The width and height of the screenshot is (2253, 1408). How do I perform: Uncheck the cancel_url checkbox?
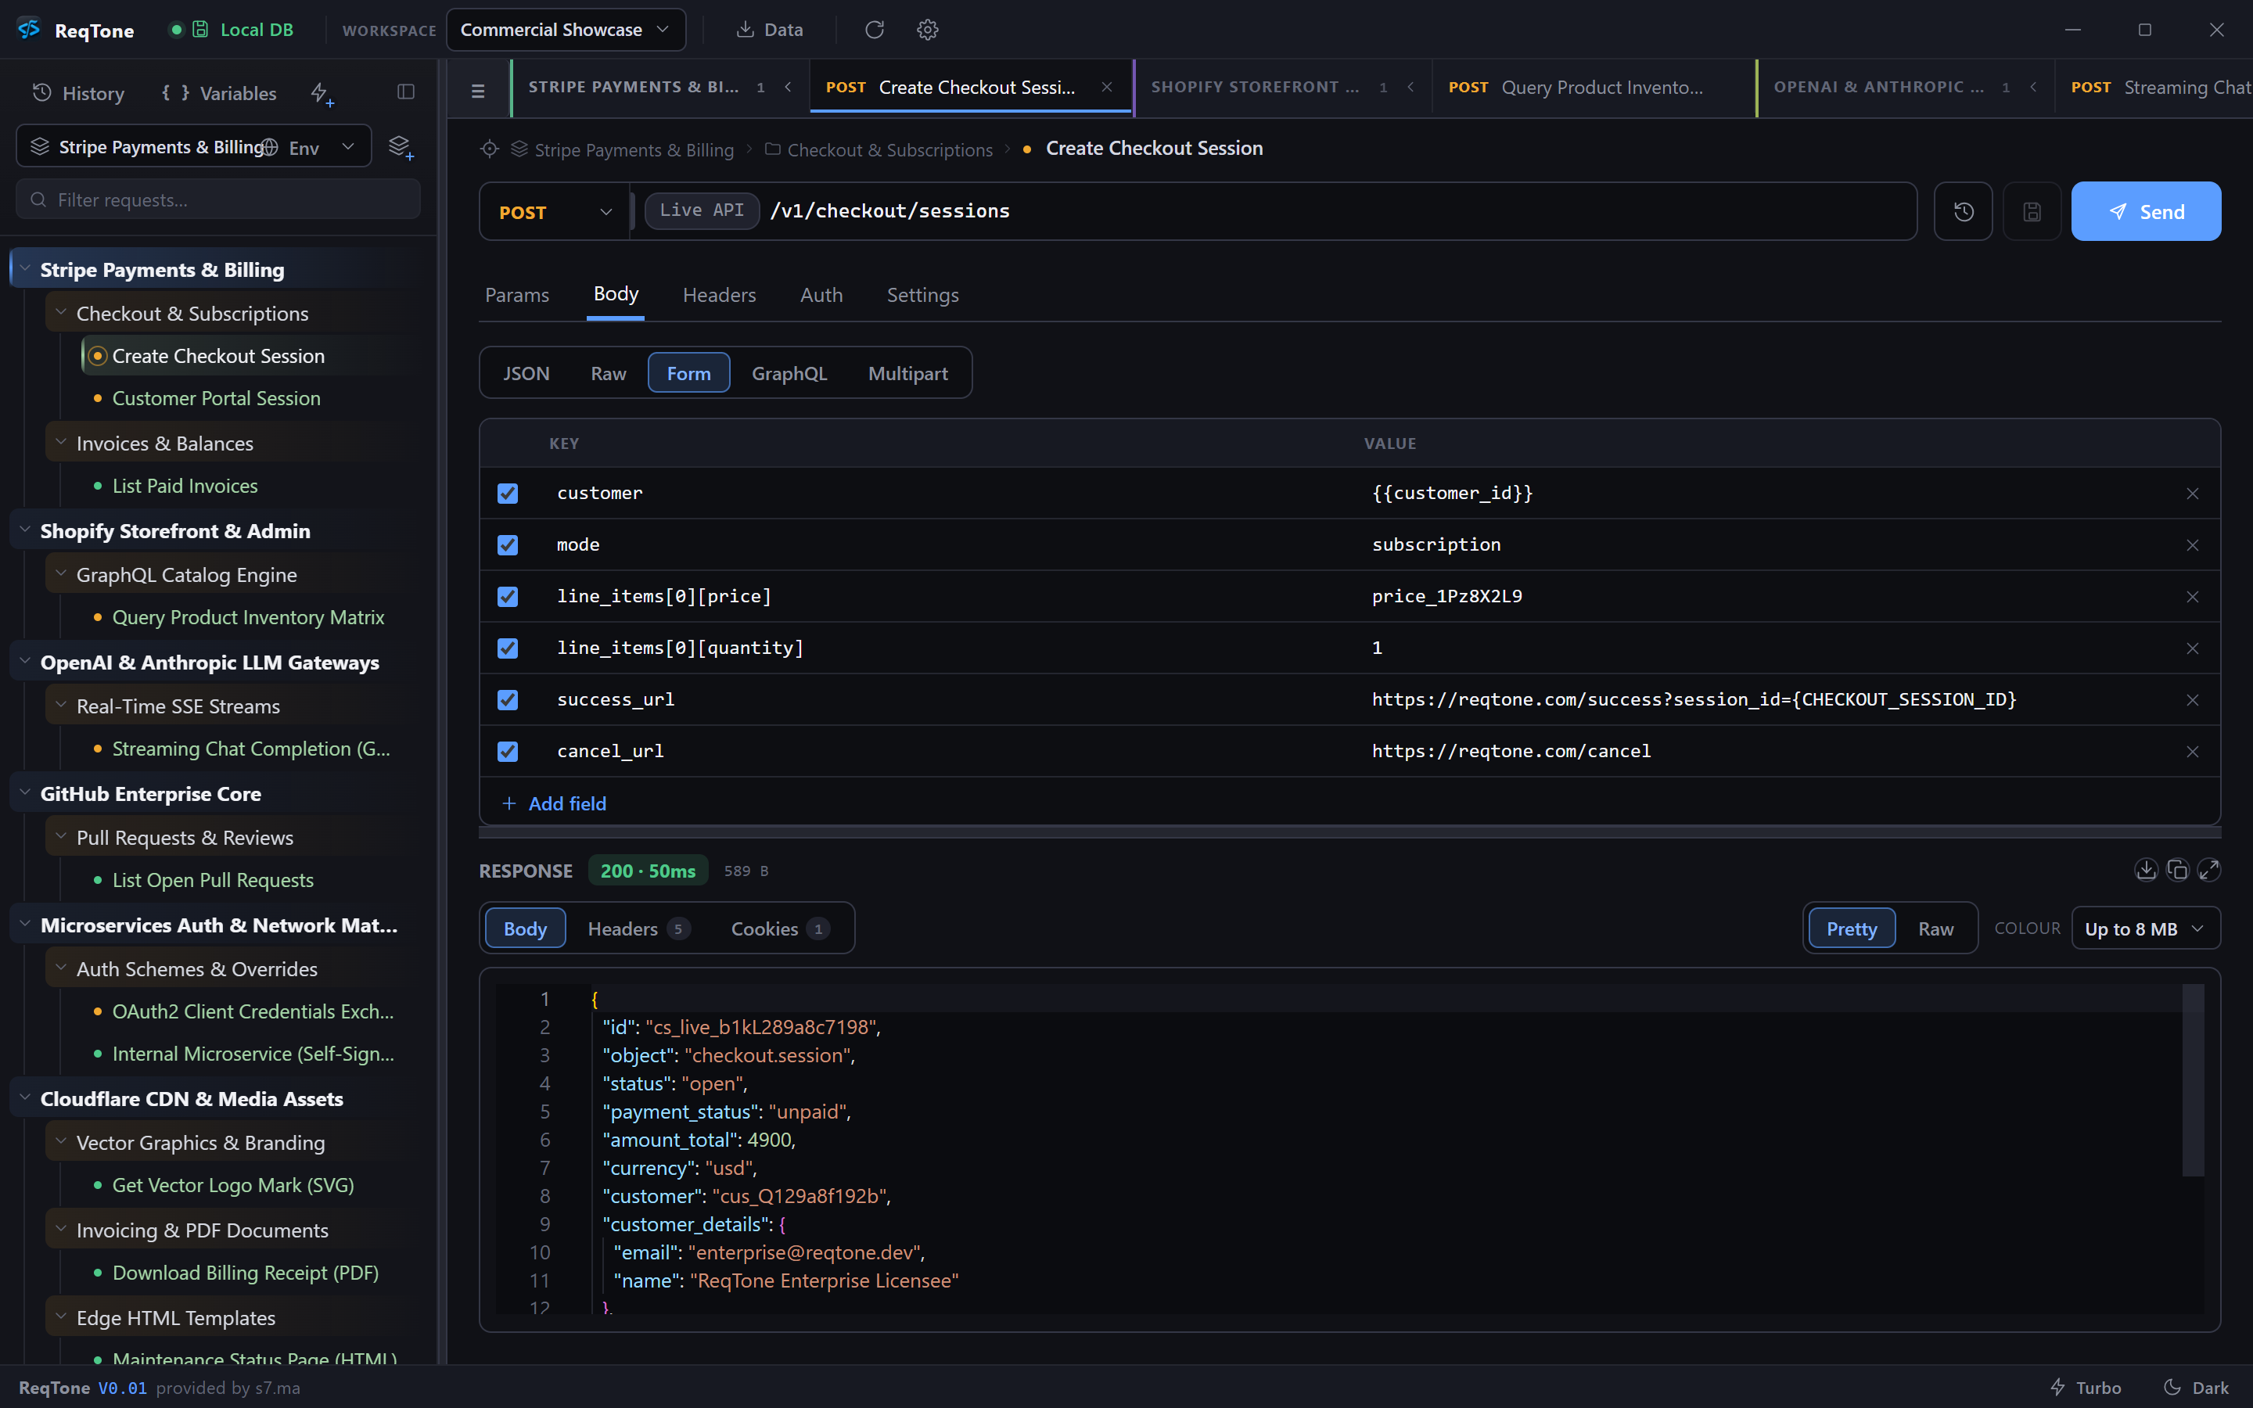(508, 752)
